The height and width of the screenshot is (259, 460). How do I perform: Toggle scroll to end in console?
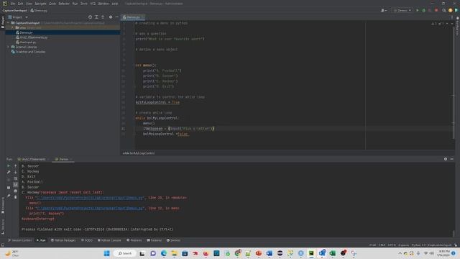click(16, 184)
